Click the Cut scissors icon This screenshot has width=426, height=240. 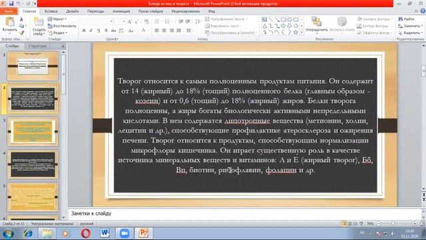21,19
